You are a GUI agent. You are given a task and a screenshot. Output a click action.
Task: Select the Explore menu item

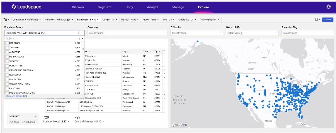coord(203,7)
